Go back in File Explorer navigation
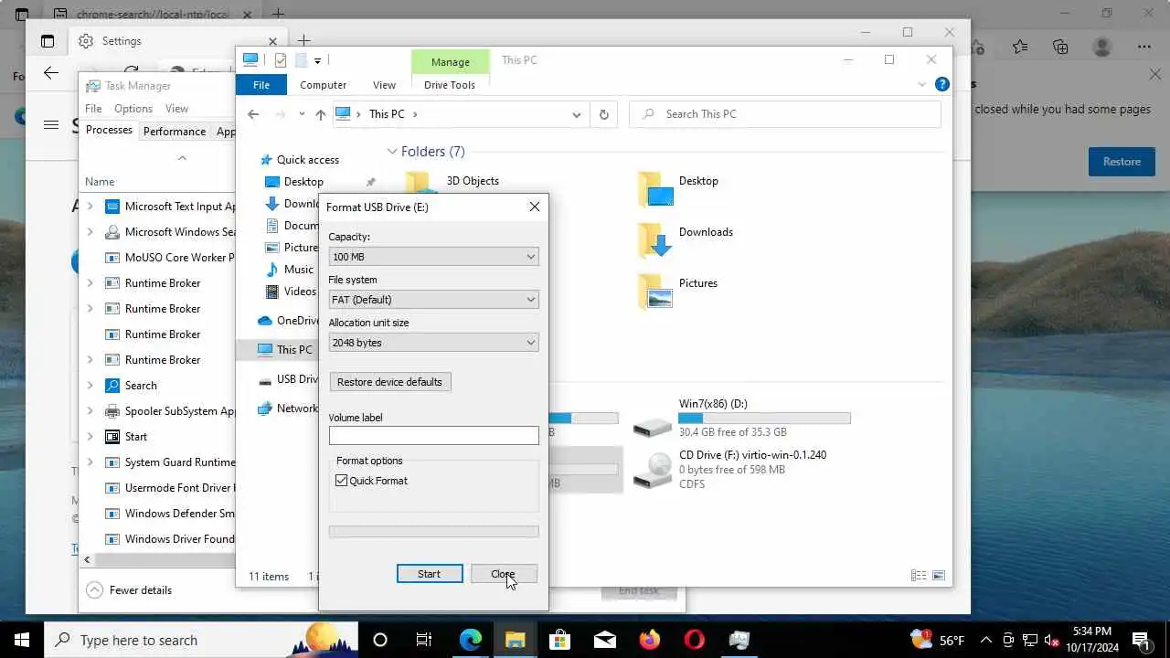The height and width of the screenshot is (658, 1170). pos(253,114)
